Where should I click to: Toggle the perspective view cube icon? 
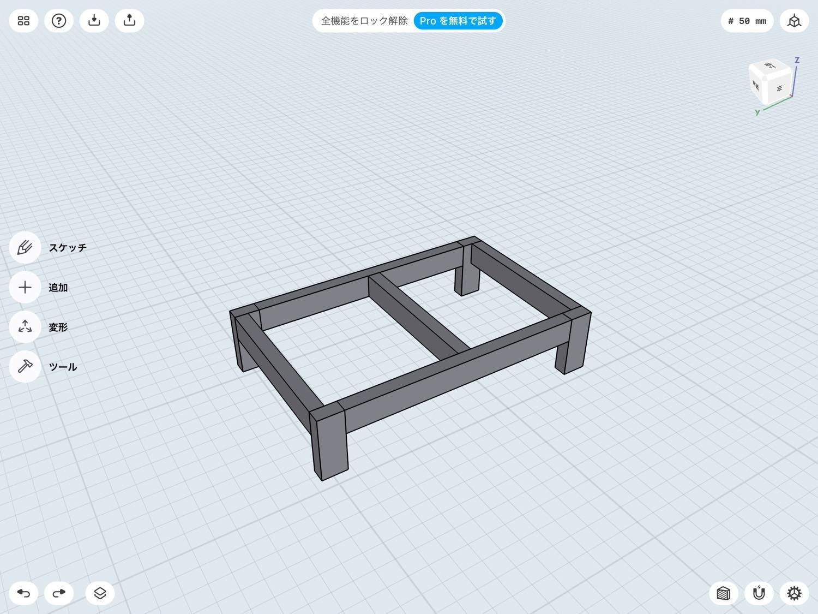point(794,21)
